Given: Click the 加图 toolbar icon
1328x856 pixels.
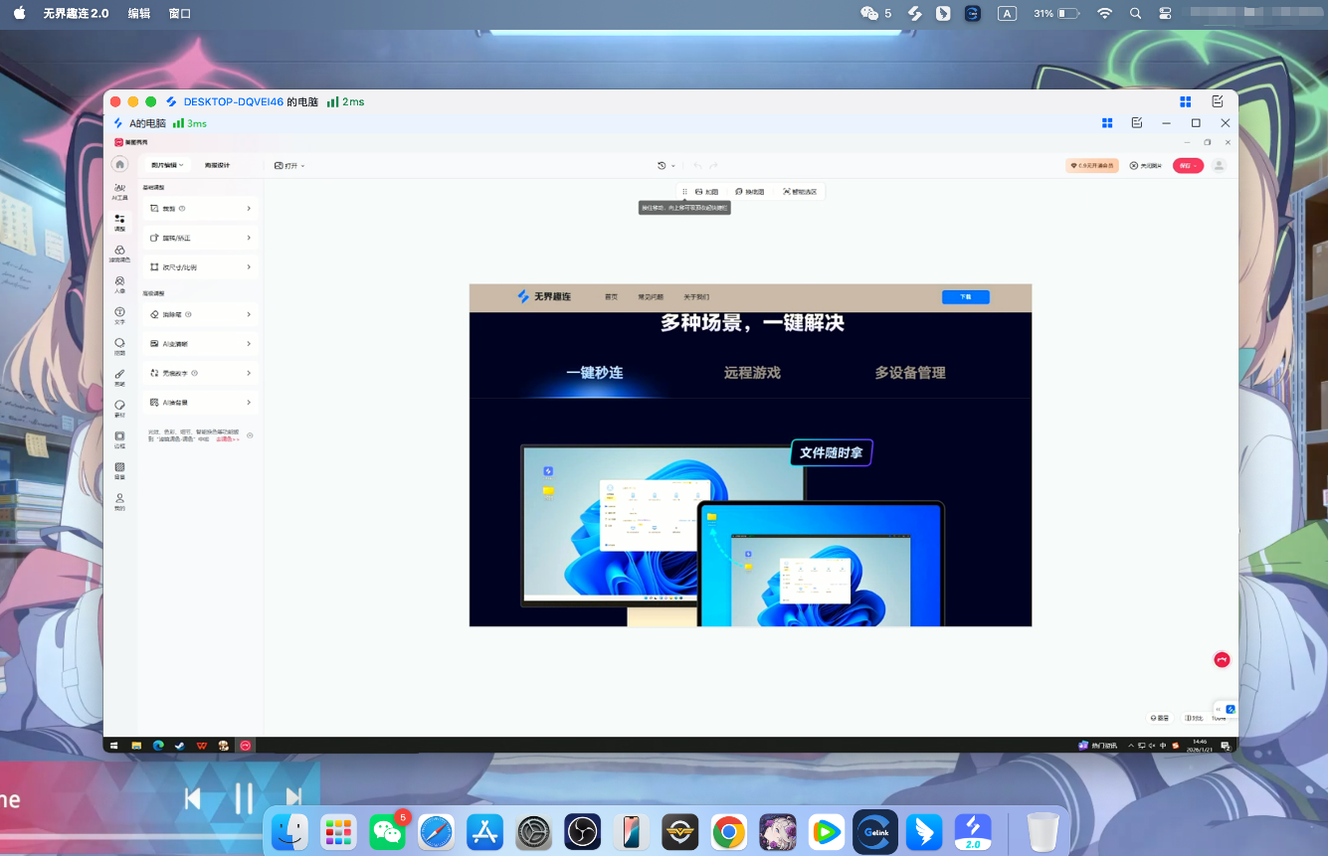Looking at the screenshot, I should (x=707, y=191).
